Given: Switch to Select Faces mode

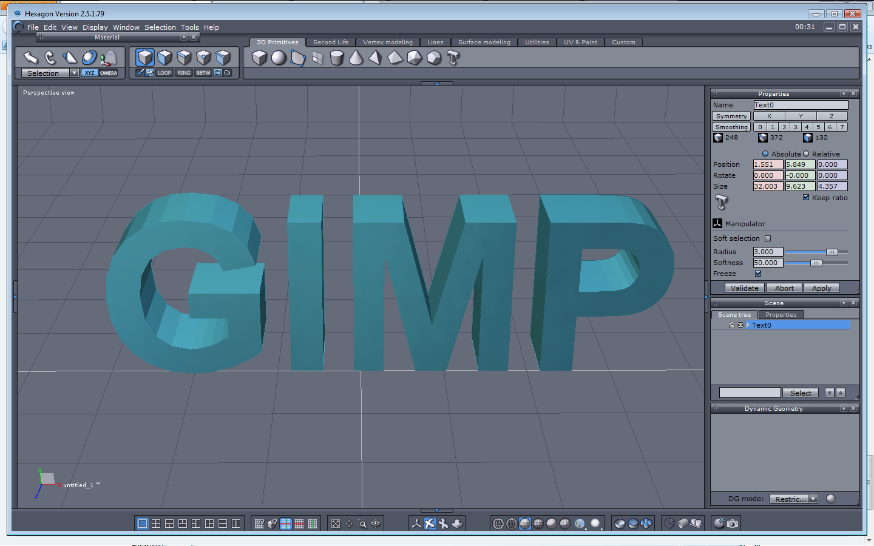Looking at the screenshot, I should tap(164, 58).
